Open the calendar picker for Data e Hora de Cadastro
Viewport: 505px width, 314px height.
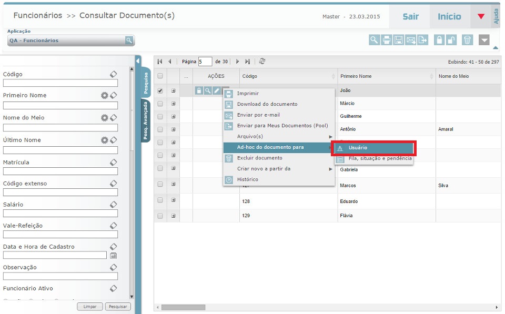point(113,255)
